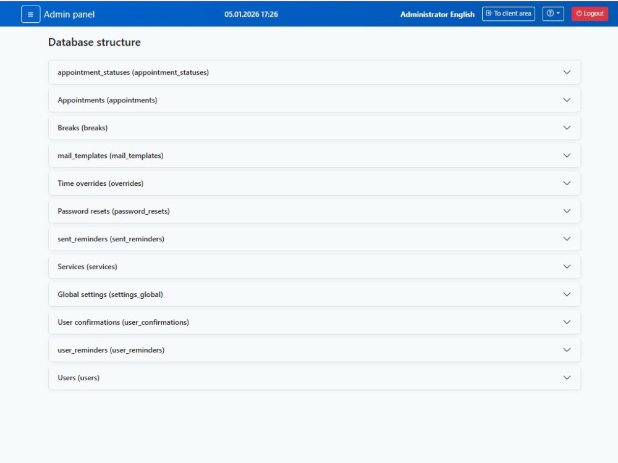Screen dimensions: 618x463
Task: Click the Administrator English user label
Action: tap(438, 15)
